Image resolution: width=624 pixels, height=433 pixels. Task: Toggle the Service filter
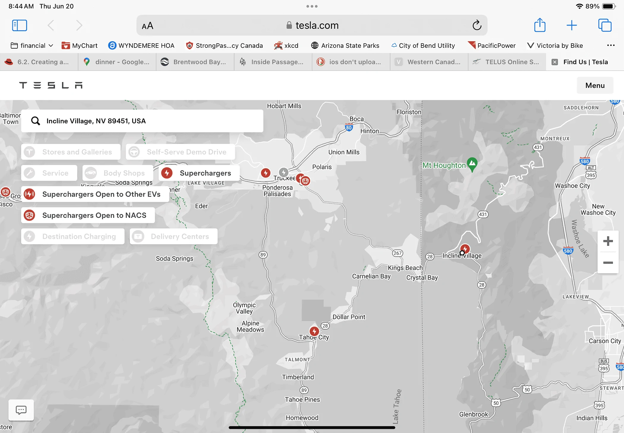pyautogui.click(x=49, y=173)
